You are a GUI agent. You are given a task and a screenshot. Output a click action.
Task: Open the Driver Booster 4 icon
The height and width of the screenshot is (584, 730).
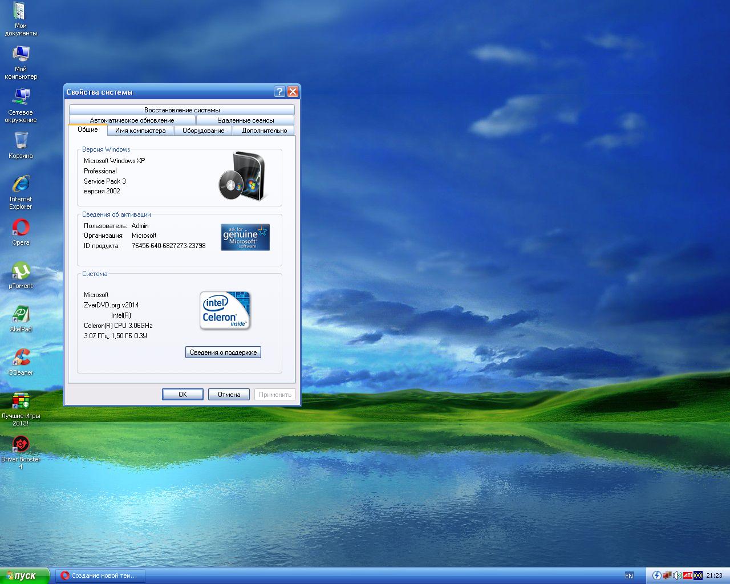point(21,445)
